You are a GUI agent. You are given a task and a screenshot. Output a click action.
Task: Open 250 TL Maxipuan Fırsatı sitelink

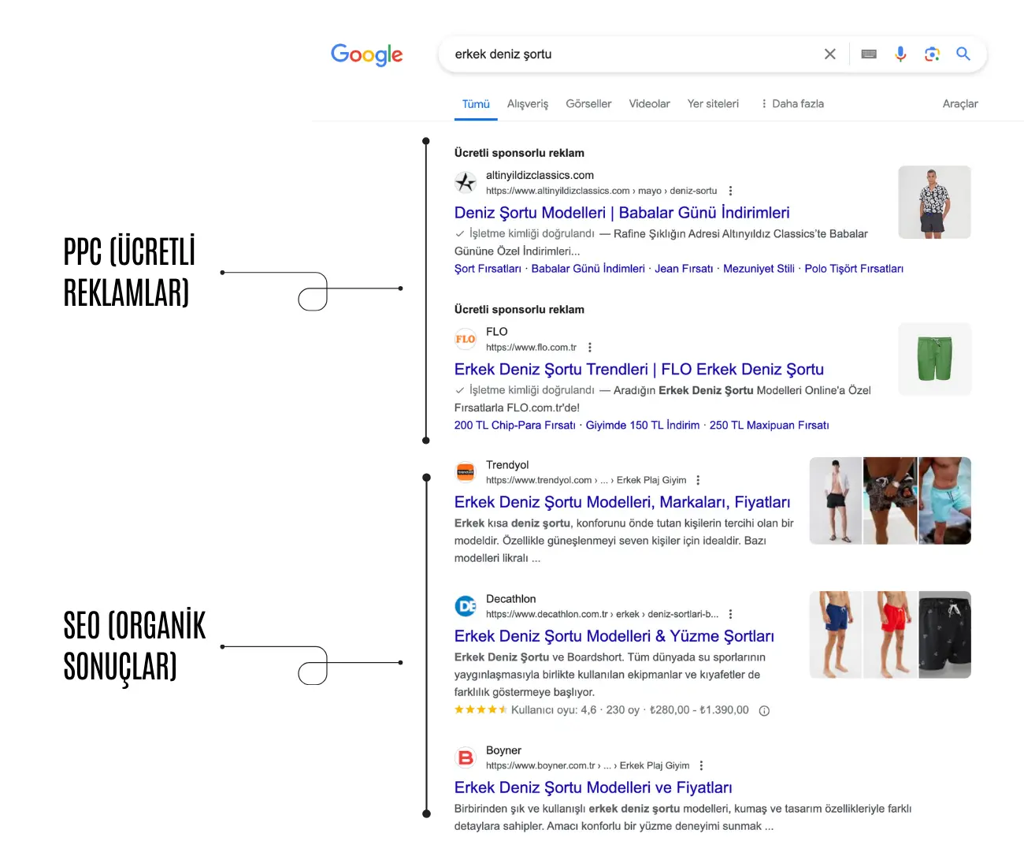(x=769, y=426)
